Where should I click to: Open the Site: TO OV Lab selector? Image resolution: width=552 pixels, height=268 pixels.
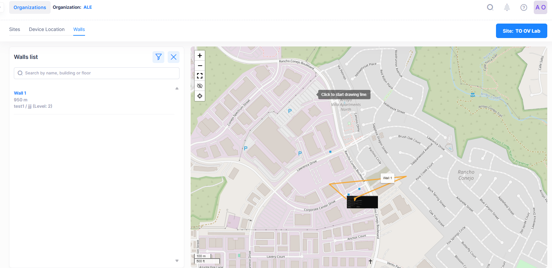pos(521,31)
